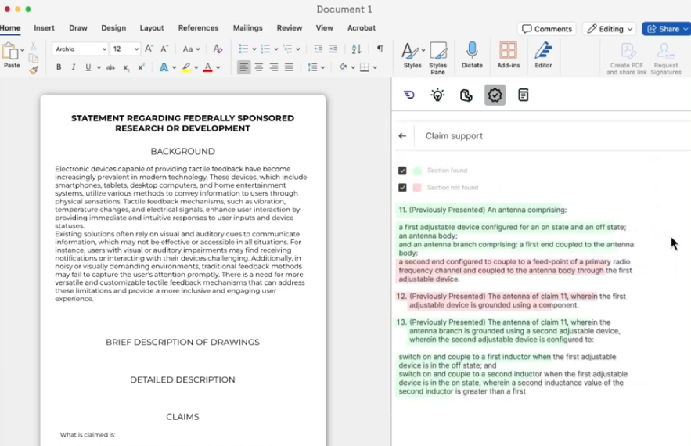Open the Layout ribbon tab
The height and width of the screenshot is (446, 691).
pyautogui.click(x=152, y=28)
